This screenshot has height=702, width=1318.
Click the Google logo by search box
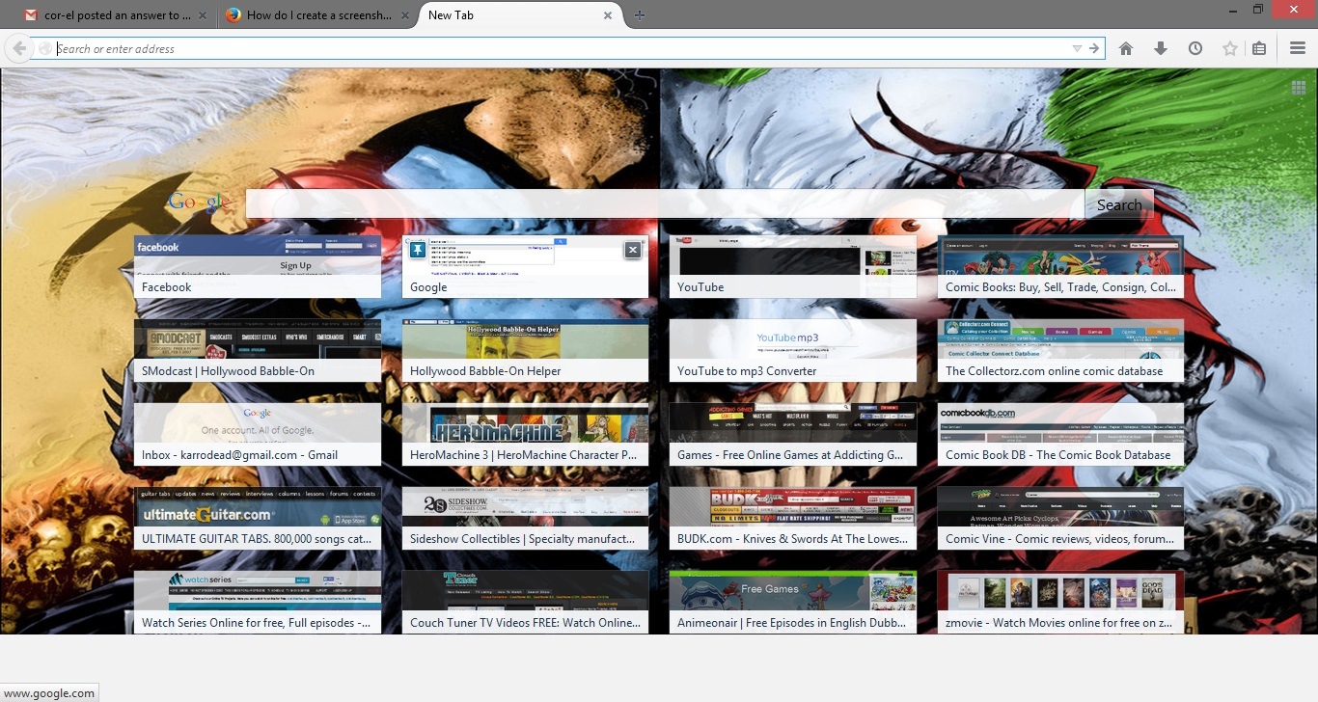pyautogui.click(x=200, y=203)
